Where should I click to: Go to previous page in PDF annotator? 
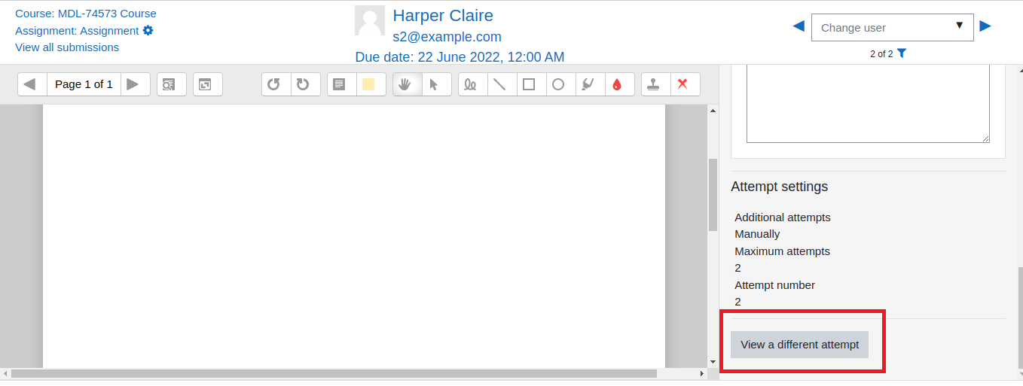(32, 84)
